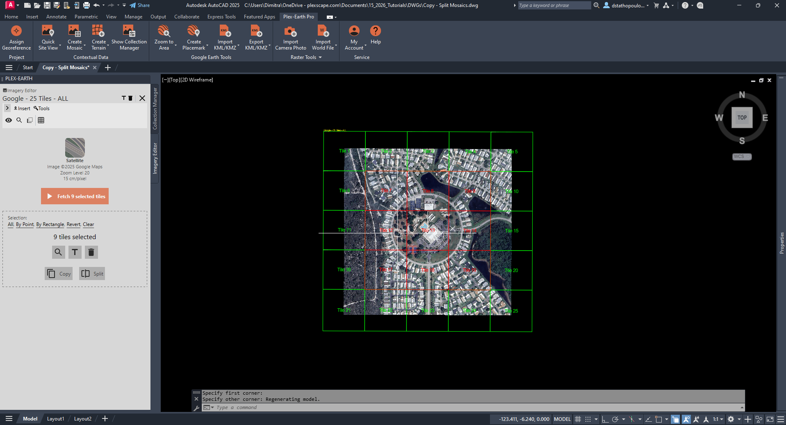
Task: Click the Import World File icon
Action: (x=323, y=31)
